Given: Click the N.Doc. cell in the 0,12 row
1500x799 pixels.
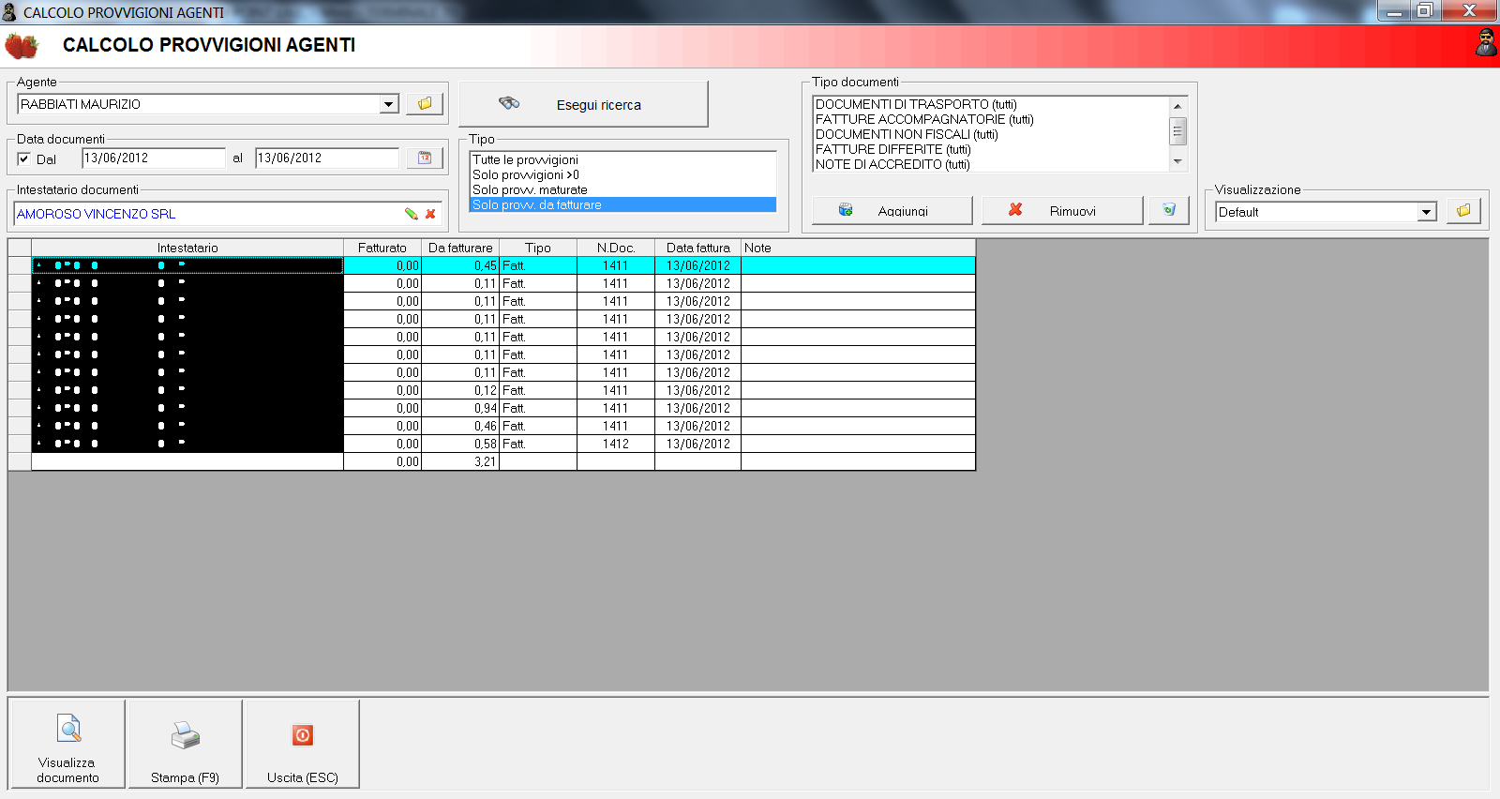Looking at the screenshot, I should [x=616, y=390].
